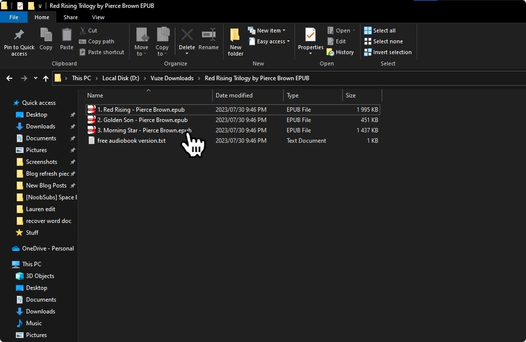
Task: Sort by the Type column header
Action: (x=313, y=95)
